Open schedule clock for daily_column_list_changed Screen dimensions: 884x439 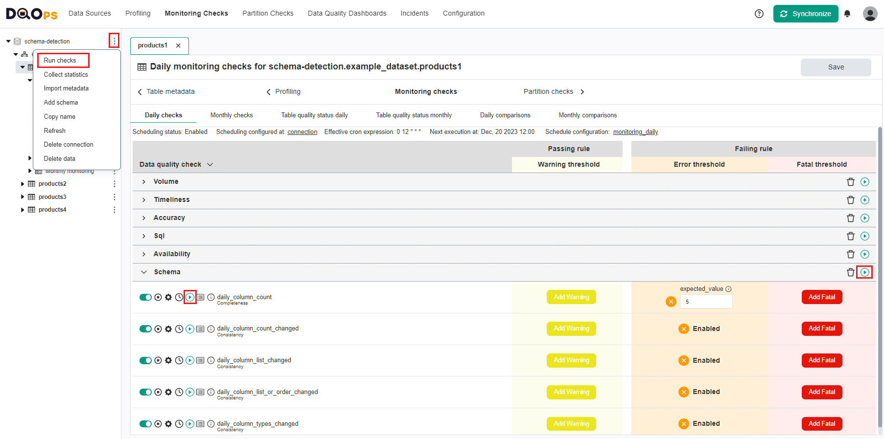coord(179,360)
